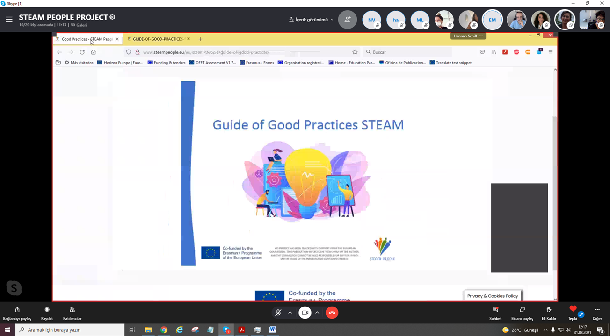Open Sohbet chat panel
This screenshot has height=336, width=610.
[x=495, y=313]
